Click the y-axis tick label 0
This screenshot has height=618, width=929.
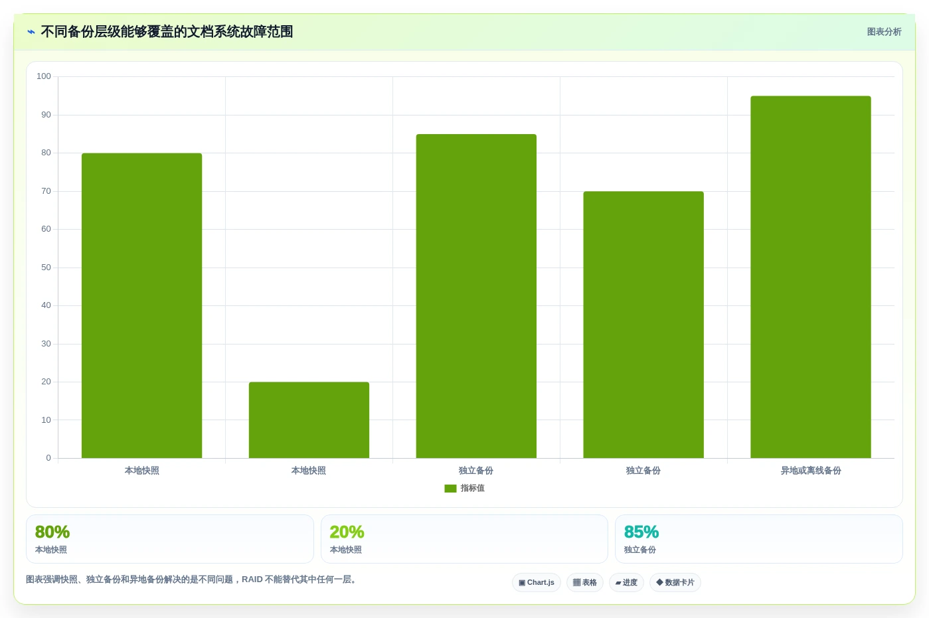point(48,458)
